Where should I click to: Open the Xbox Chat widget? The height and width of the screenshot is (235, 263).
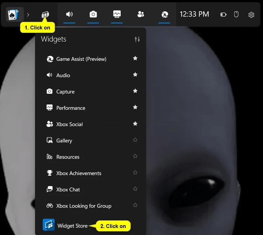(x=68, y=189)
